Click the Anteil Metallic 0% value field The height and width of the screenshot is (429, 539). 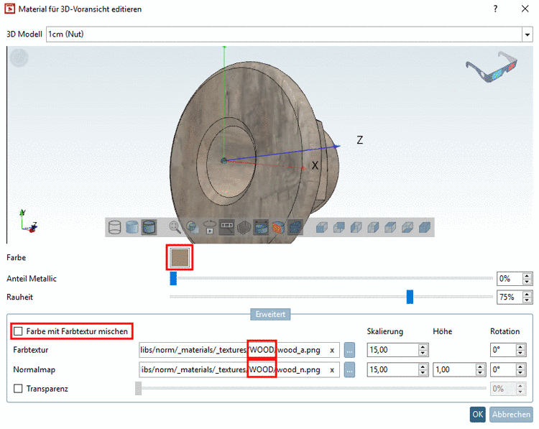[510, 278]
